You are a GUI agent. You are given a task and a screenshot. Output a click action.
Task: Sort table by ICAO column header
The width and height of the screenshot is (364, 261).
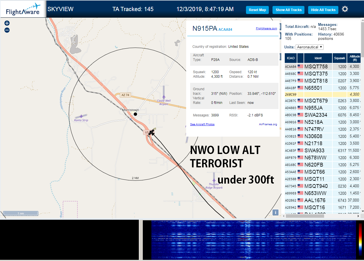coord(291,58)
